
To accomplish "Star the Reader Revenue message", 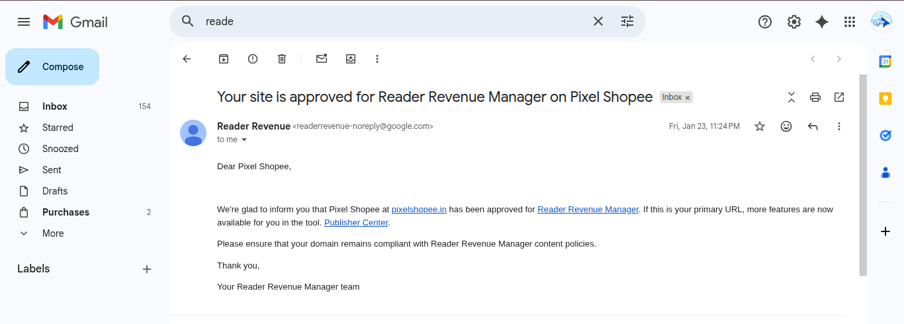I will (760, 126).
